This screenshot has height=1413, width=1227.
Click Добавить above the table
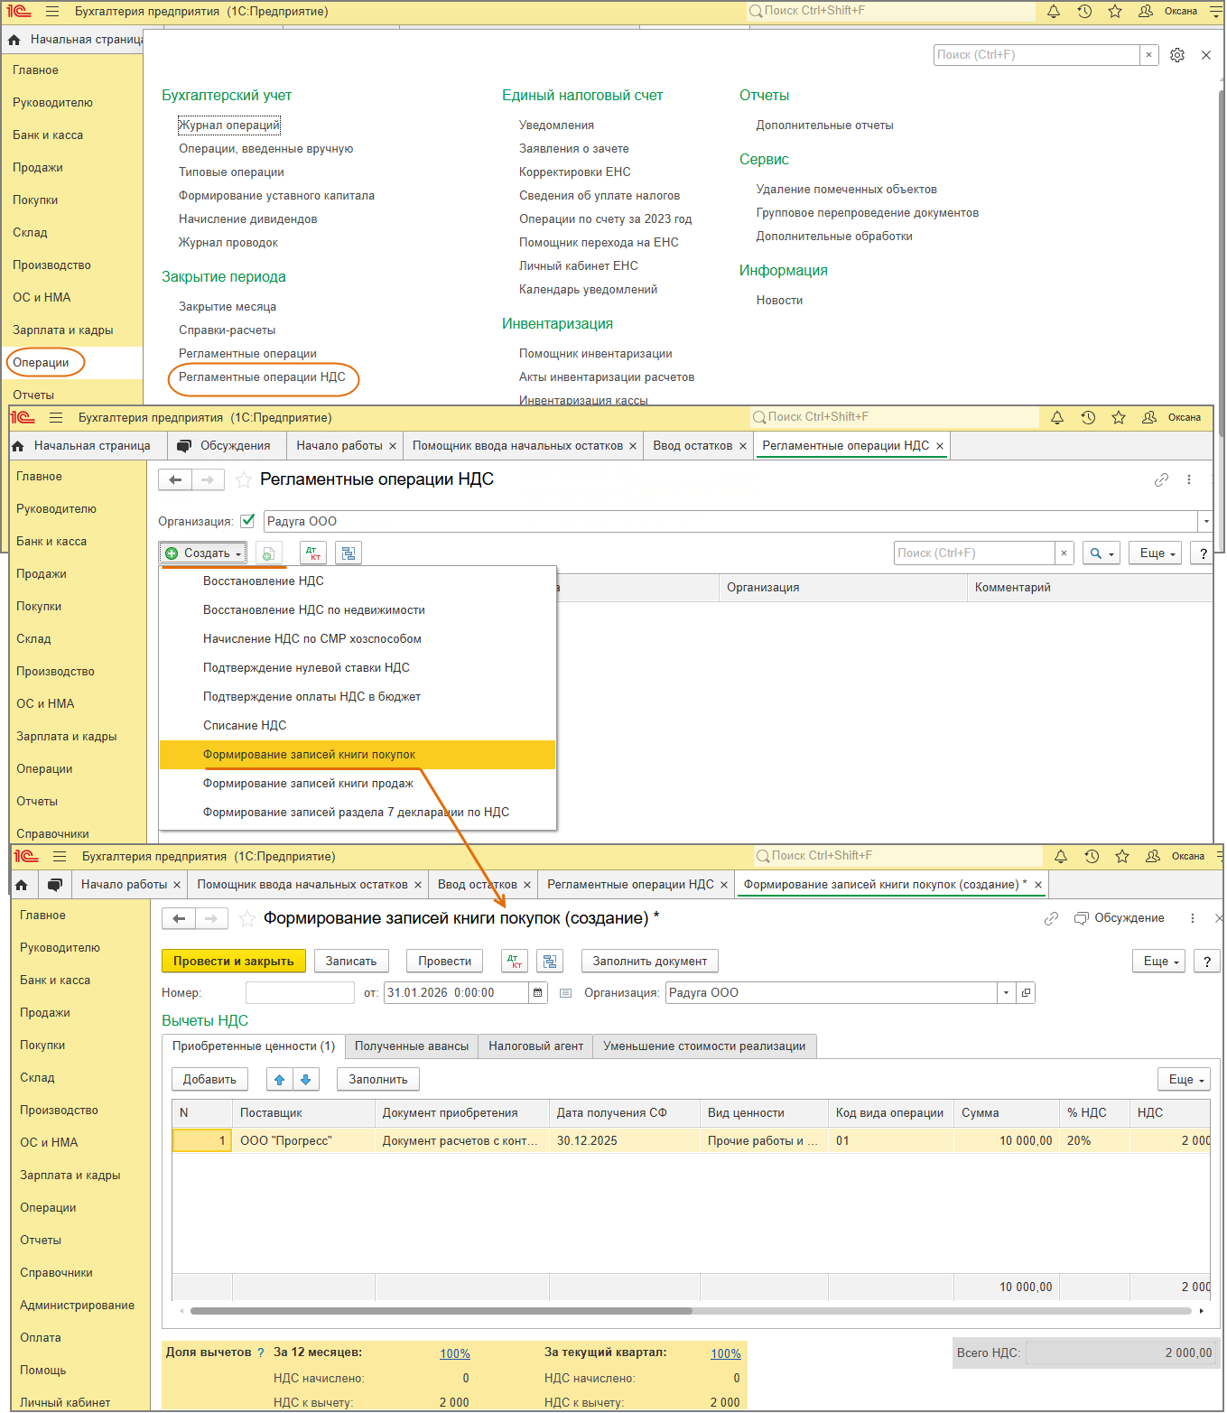209,1080
